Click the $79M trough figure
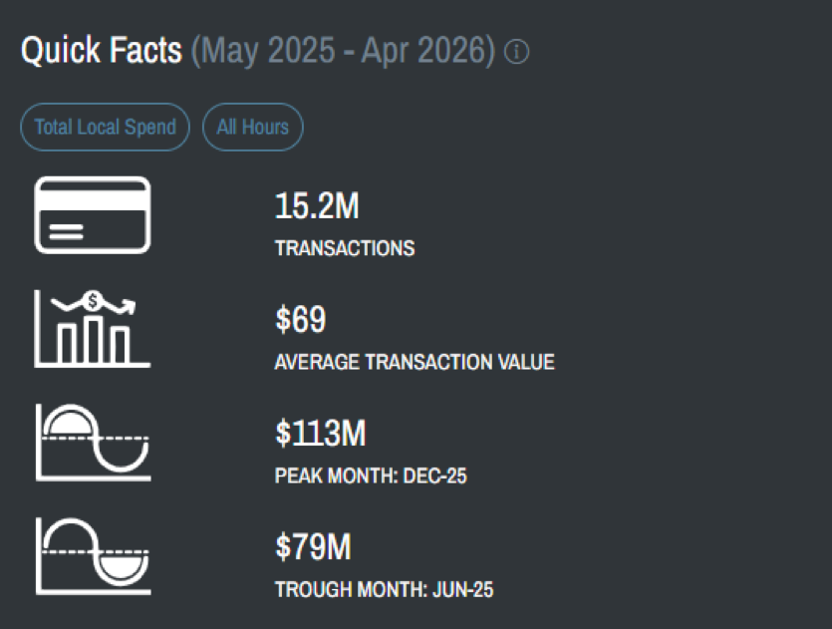Viewport: 832px width, 629px height. (313, 546)
